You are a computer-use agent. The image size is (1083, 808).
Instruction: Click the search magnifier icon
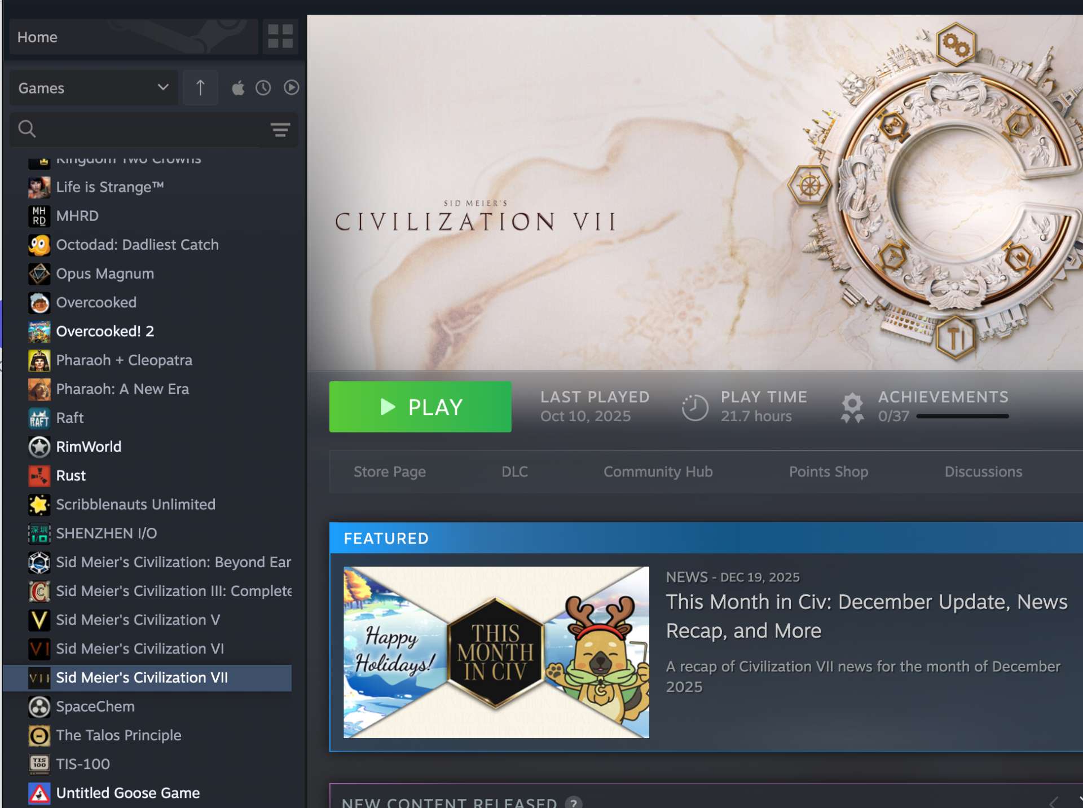tap(27, 129)
